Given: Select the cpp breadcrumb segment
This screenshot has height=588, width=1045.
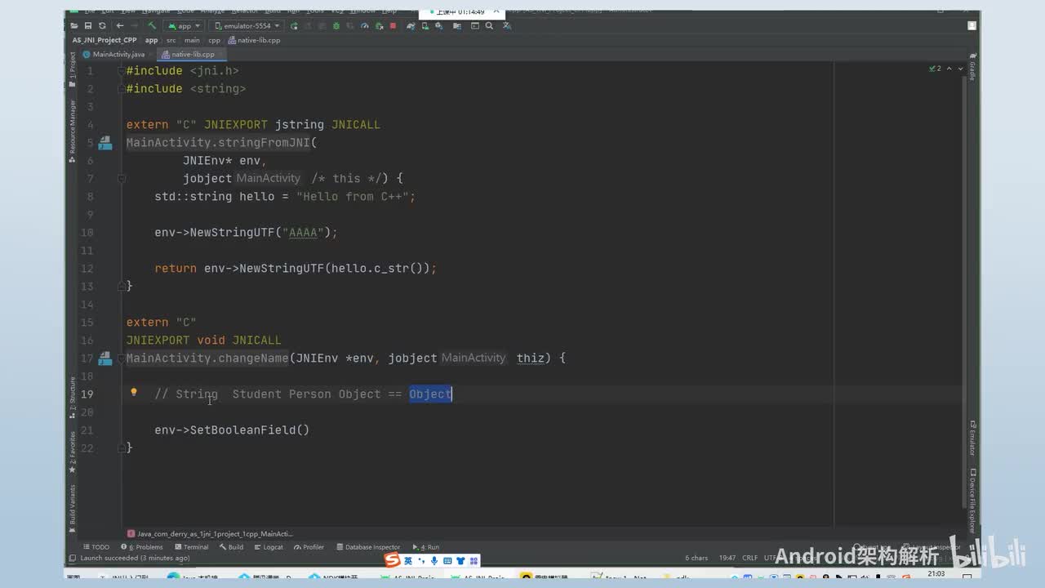Looking at the screenshot, I should (215, 40).
